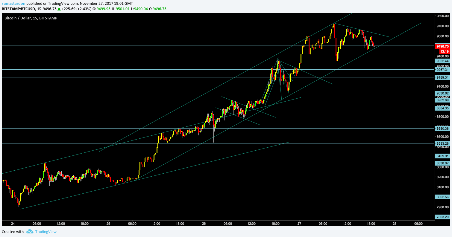Select the 8533.28 price level label
Image resolution: width=452 pixels, height=237 pixels.
[442, 143]
